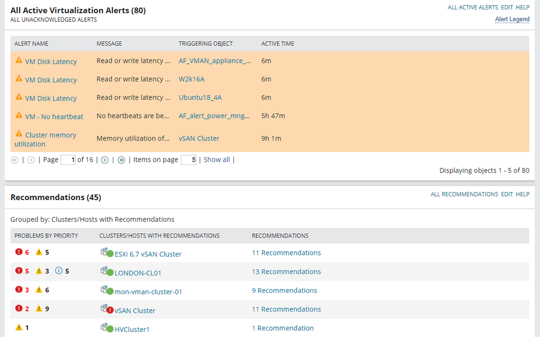Jump to last alerts page arrow
Image resolution: width=540 pixels, height=337 pixels.
[121, 160]
